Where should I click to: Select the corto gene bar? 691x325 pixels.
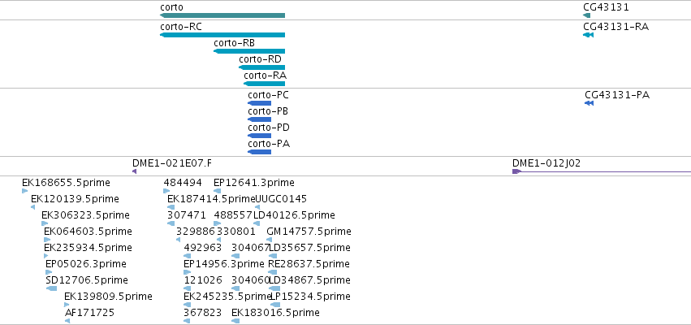pos(222,15)
